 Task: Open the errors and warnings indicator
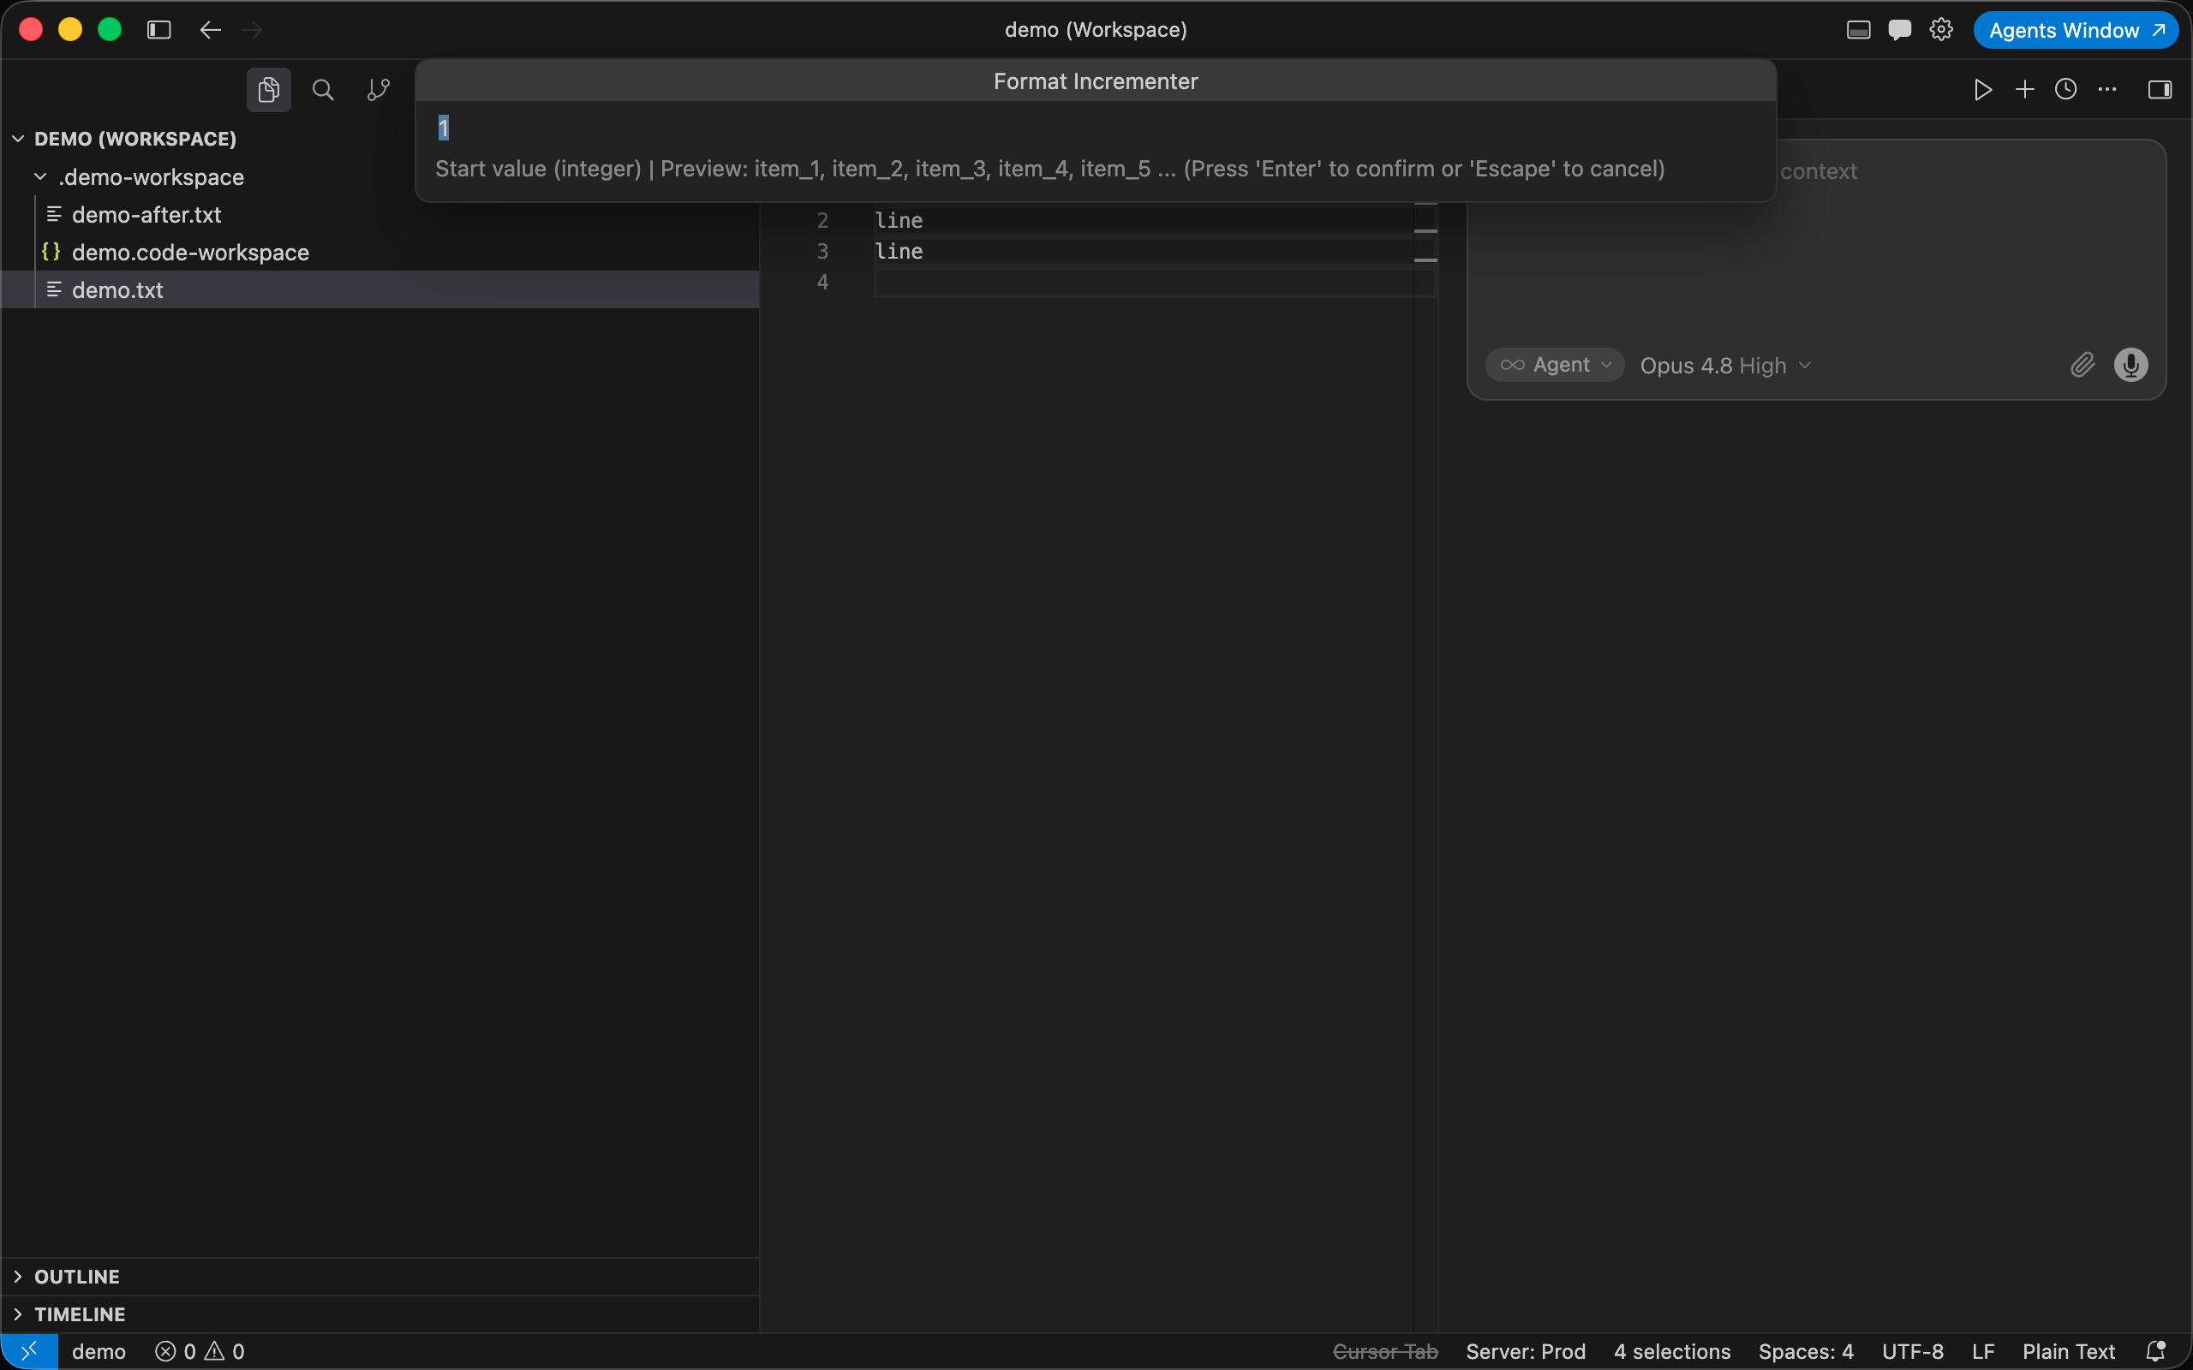[x=200, y=1351]
